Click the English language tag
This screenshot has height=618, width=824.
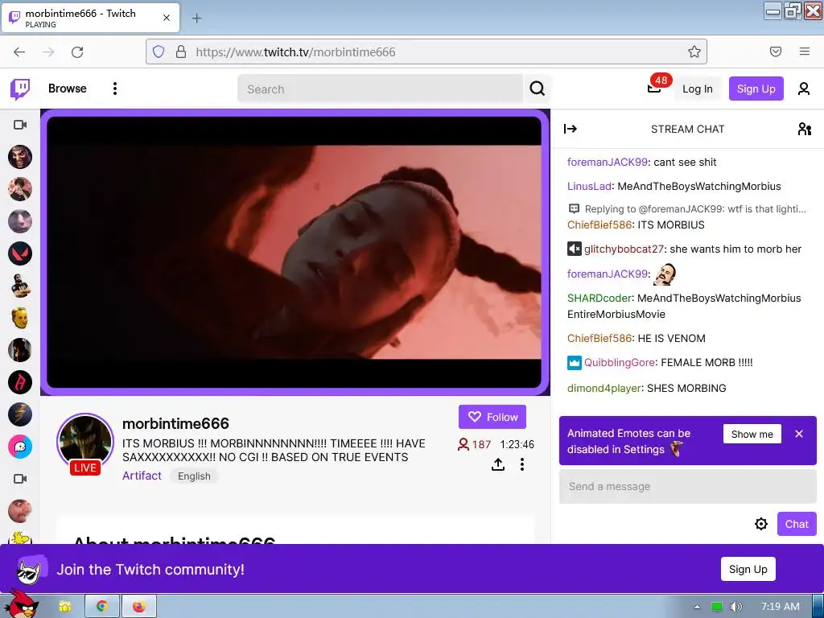tap(194, 476)
